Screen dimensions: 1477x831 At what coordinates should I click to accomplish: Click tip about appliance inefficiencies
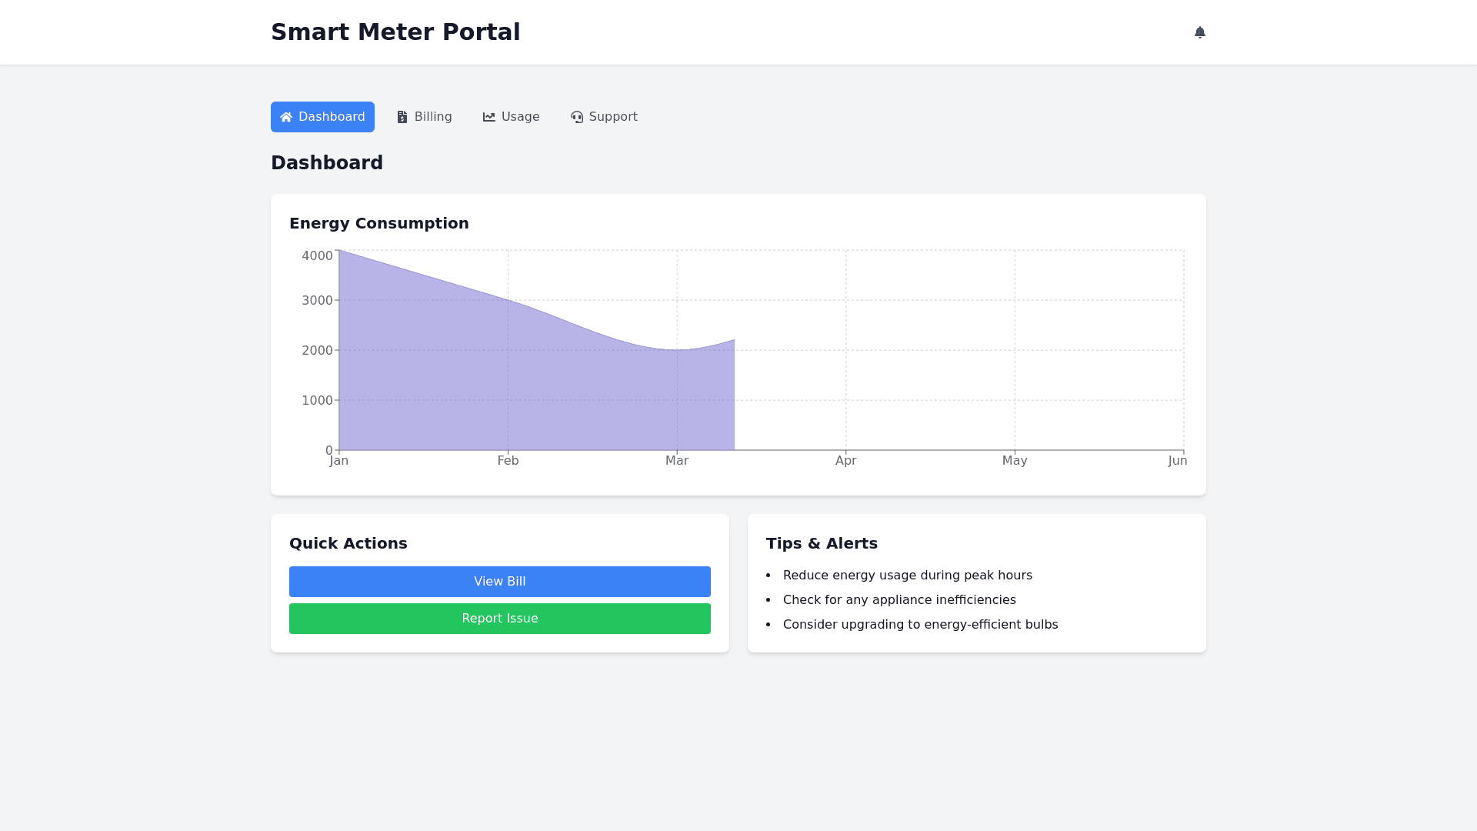click(x=899, y=600)
